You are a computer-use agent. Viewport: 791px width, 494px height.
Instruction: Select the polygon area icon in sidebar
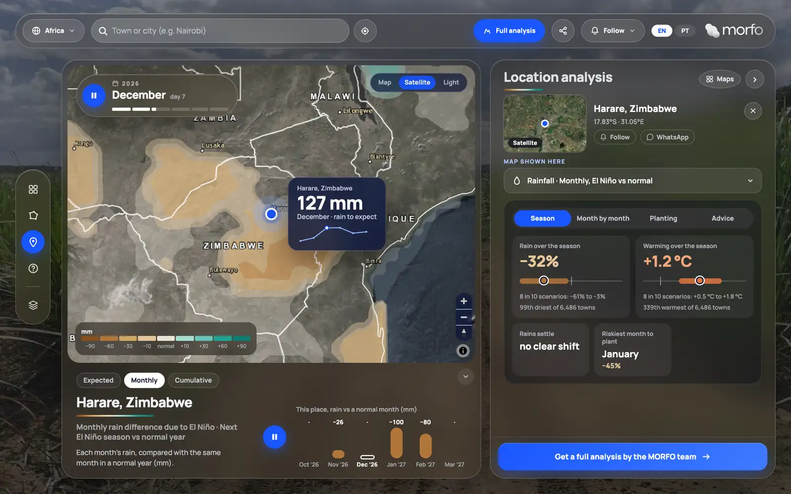[33, 215]
